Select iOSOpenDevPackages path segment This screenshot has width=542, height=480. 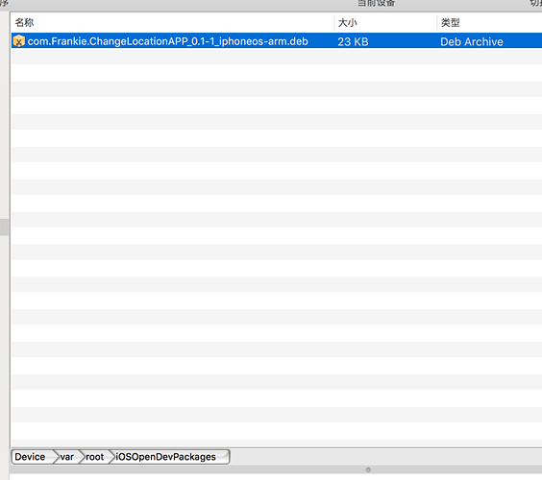pyautogui.click(x=165, y=457)
